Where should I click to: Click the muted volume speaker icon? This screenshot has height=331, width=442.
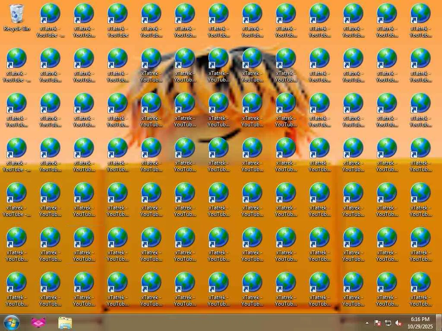(398, 323)
